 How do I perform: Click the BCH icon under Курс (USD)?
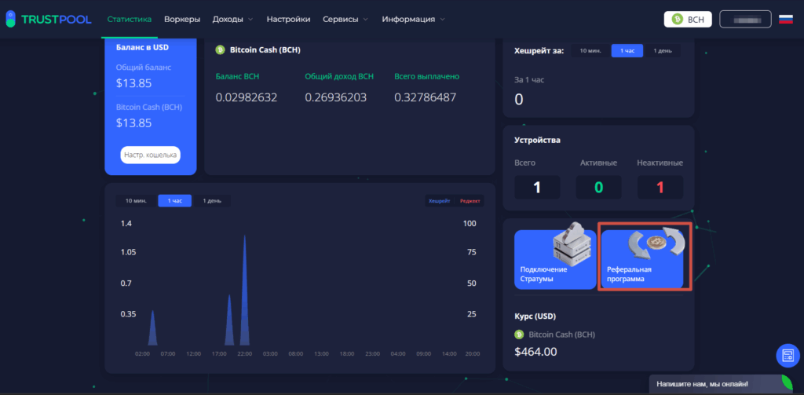click(519, 335)
